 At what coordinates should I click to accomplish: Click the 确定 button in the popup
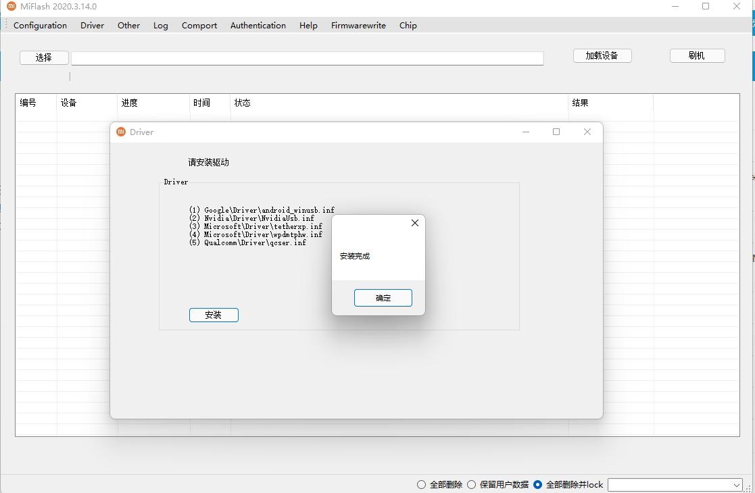point(383,298)
